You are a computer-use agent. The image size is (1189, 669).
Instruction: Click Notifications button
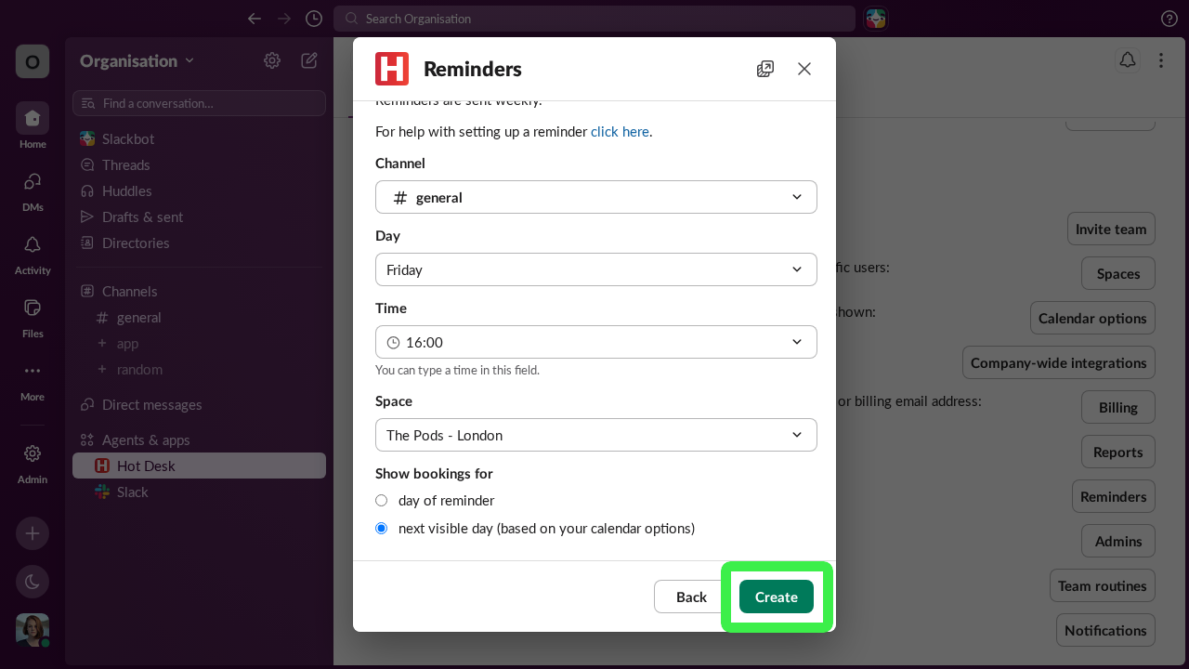pos(1105,630)
